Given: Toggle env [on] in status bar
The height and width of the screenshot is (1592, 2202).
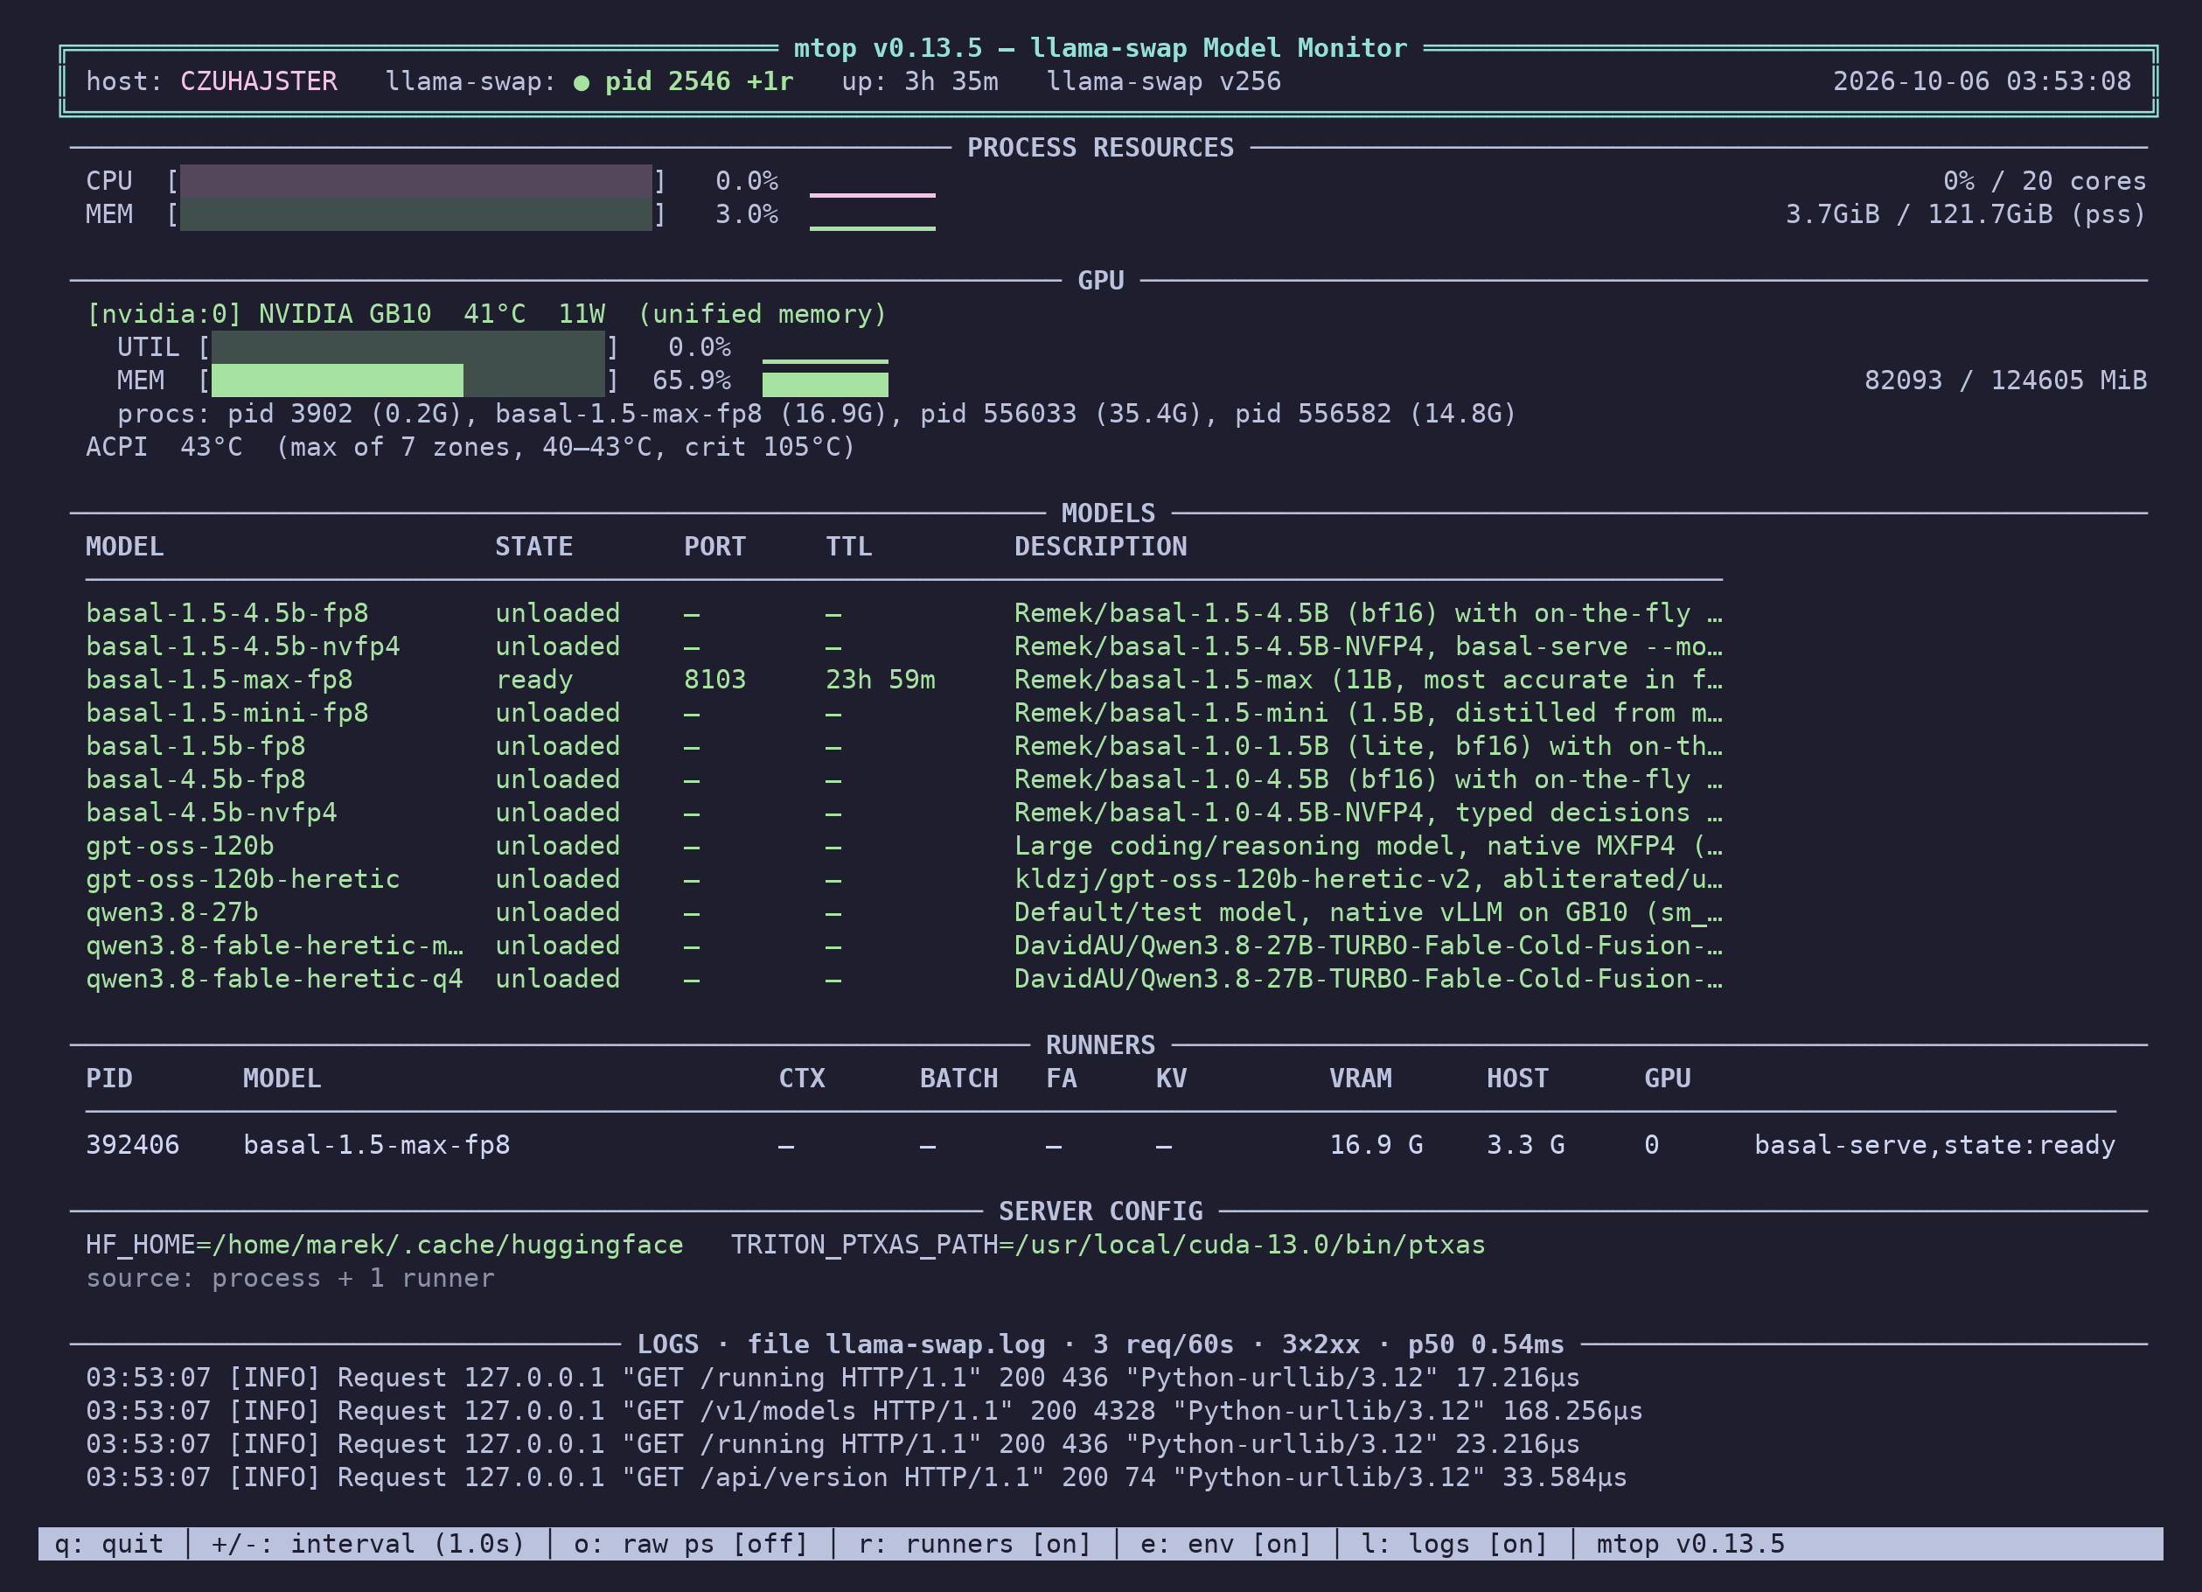Looking at the screenshot, I should tap(1226, 1543).
